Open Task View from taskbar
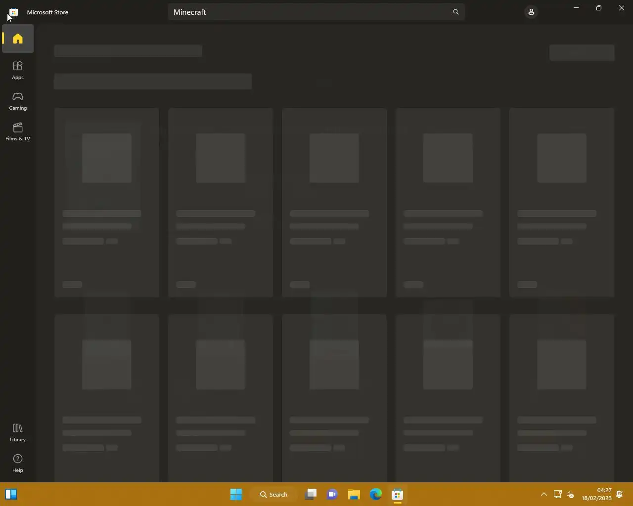Screen dimensions: 633x506 click(311, 494)
